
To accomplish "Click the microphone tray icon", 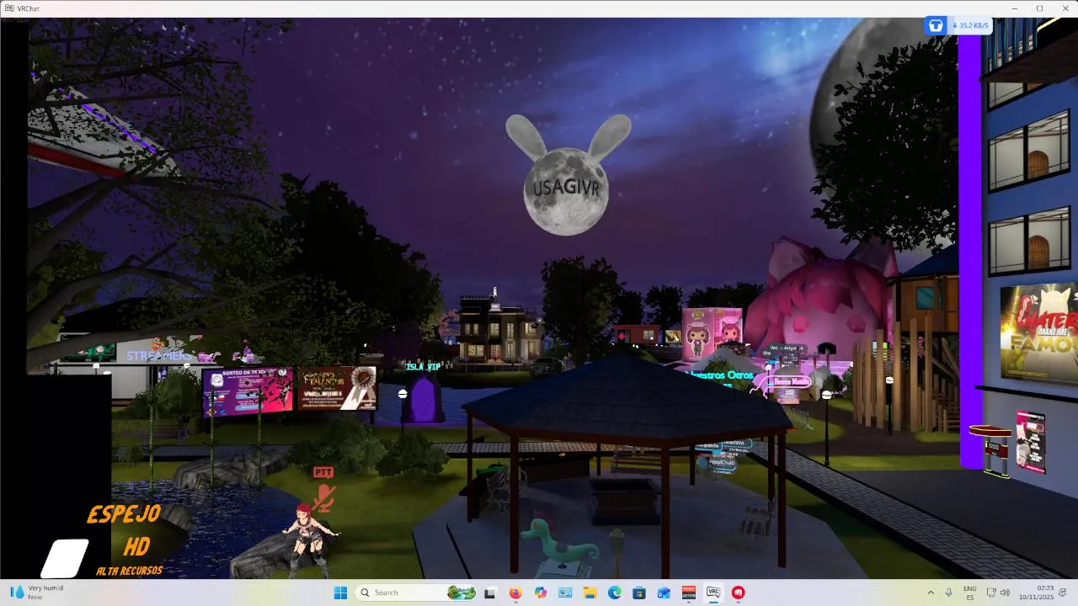I will 949,593.
